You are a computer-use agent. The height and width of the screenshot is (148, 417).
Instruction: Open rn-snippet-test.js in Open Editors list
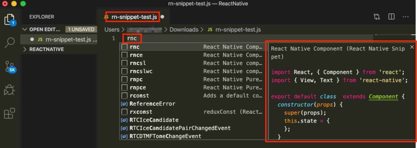(59, 39)
